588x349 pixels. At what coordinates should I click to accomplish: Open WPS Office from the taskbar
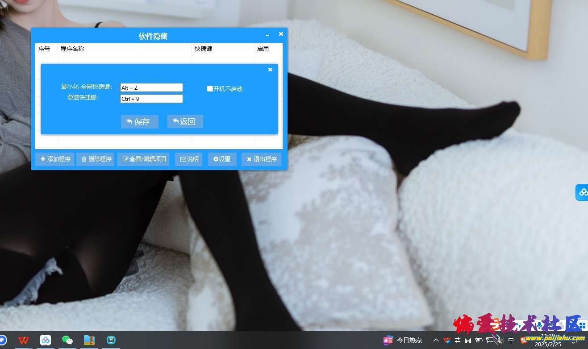23,340
